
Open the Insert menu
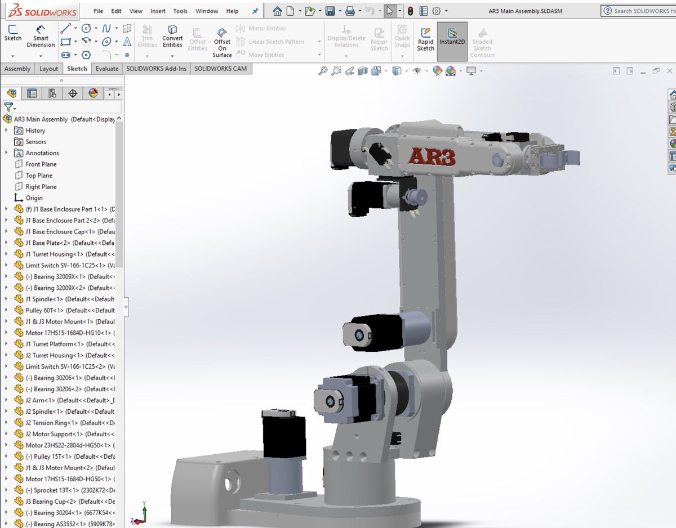click(158, 11)
